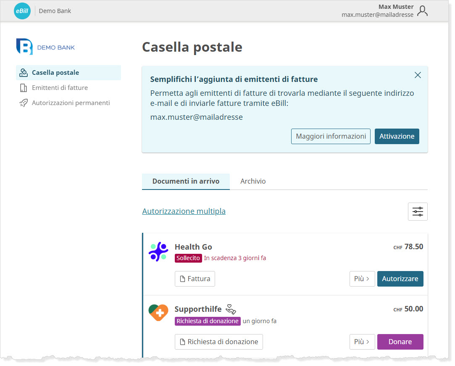Viewport: 455px width, 366px height.
Task: Open Autorizzazioni permanenti in sidebar
Action: [71, 103]
